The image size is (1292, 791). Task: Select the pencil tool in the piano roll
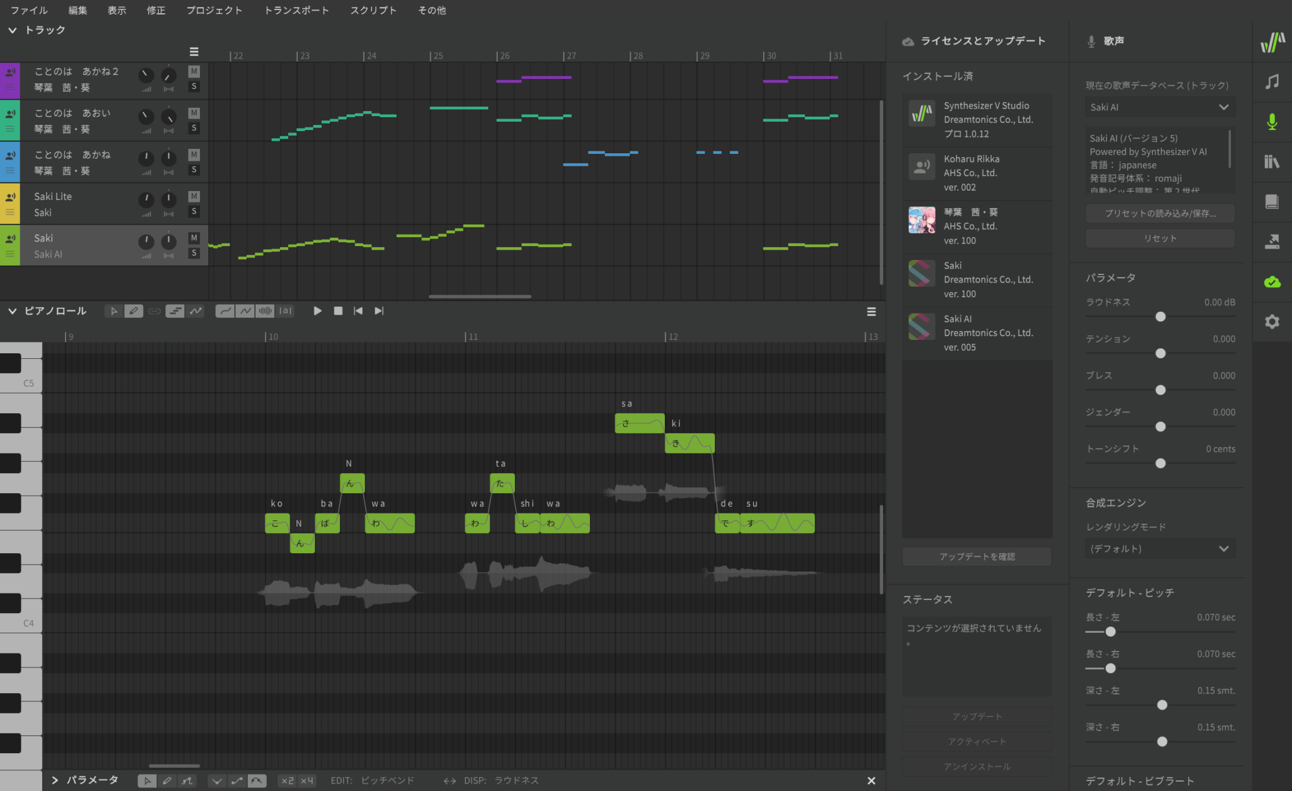click(134, 310)
